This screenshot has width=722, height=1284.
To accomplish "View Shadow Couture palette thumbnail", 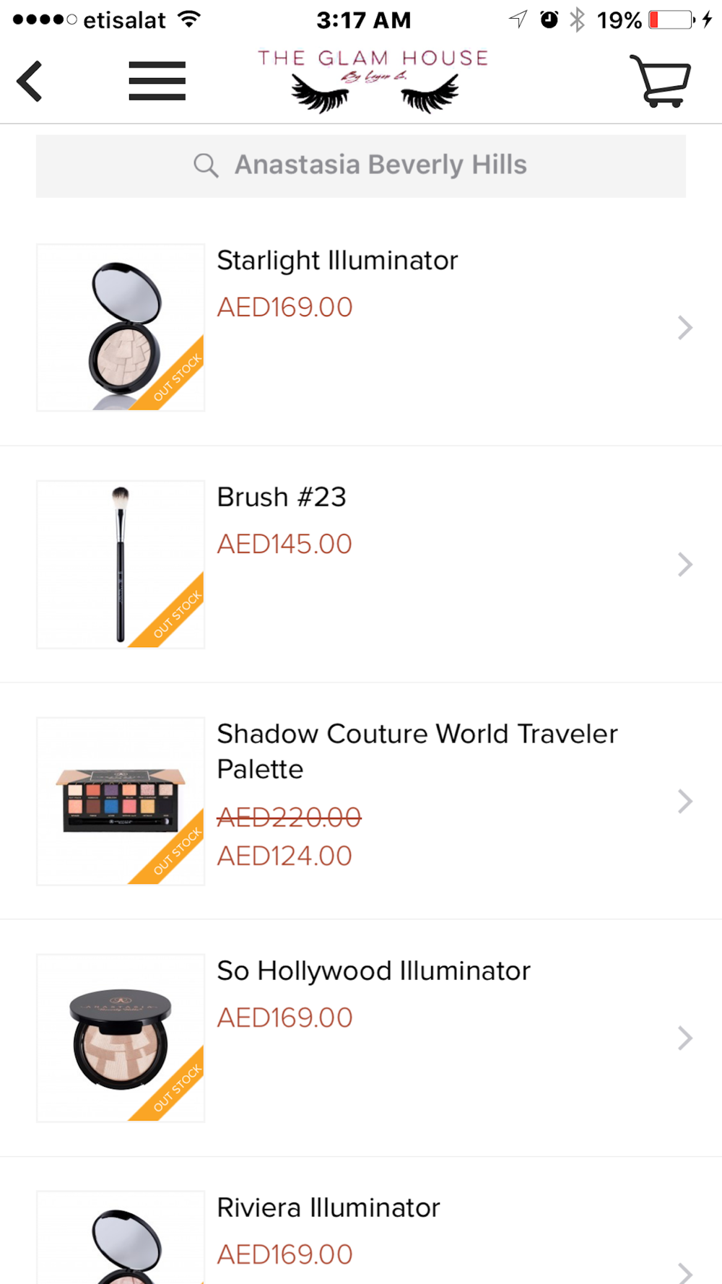I will 121,801.
